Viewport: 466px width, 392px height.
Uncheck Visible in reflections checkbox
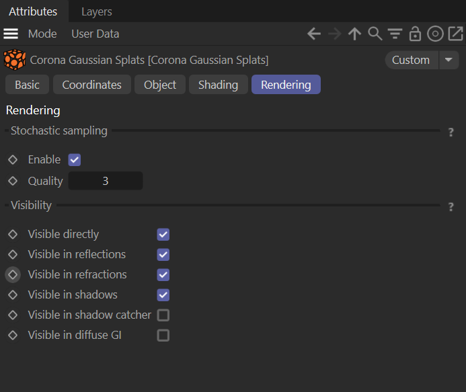(163, 255)
